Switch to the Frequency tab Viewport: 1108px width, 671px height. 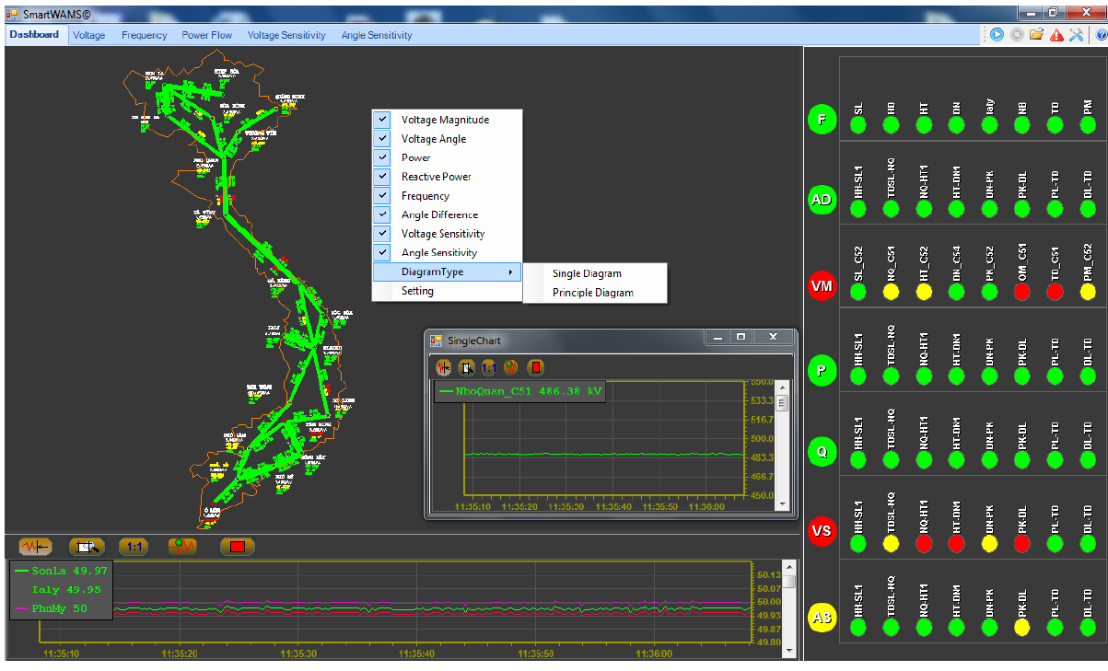(x=144, y=35)
